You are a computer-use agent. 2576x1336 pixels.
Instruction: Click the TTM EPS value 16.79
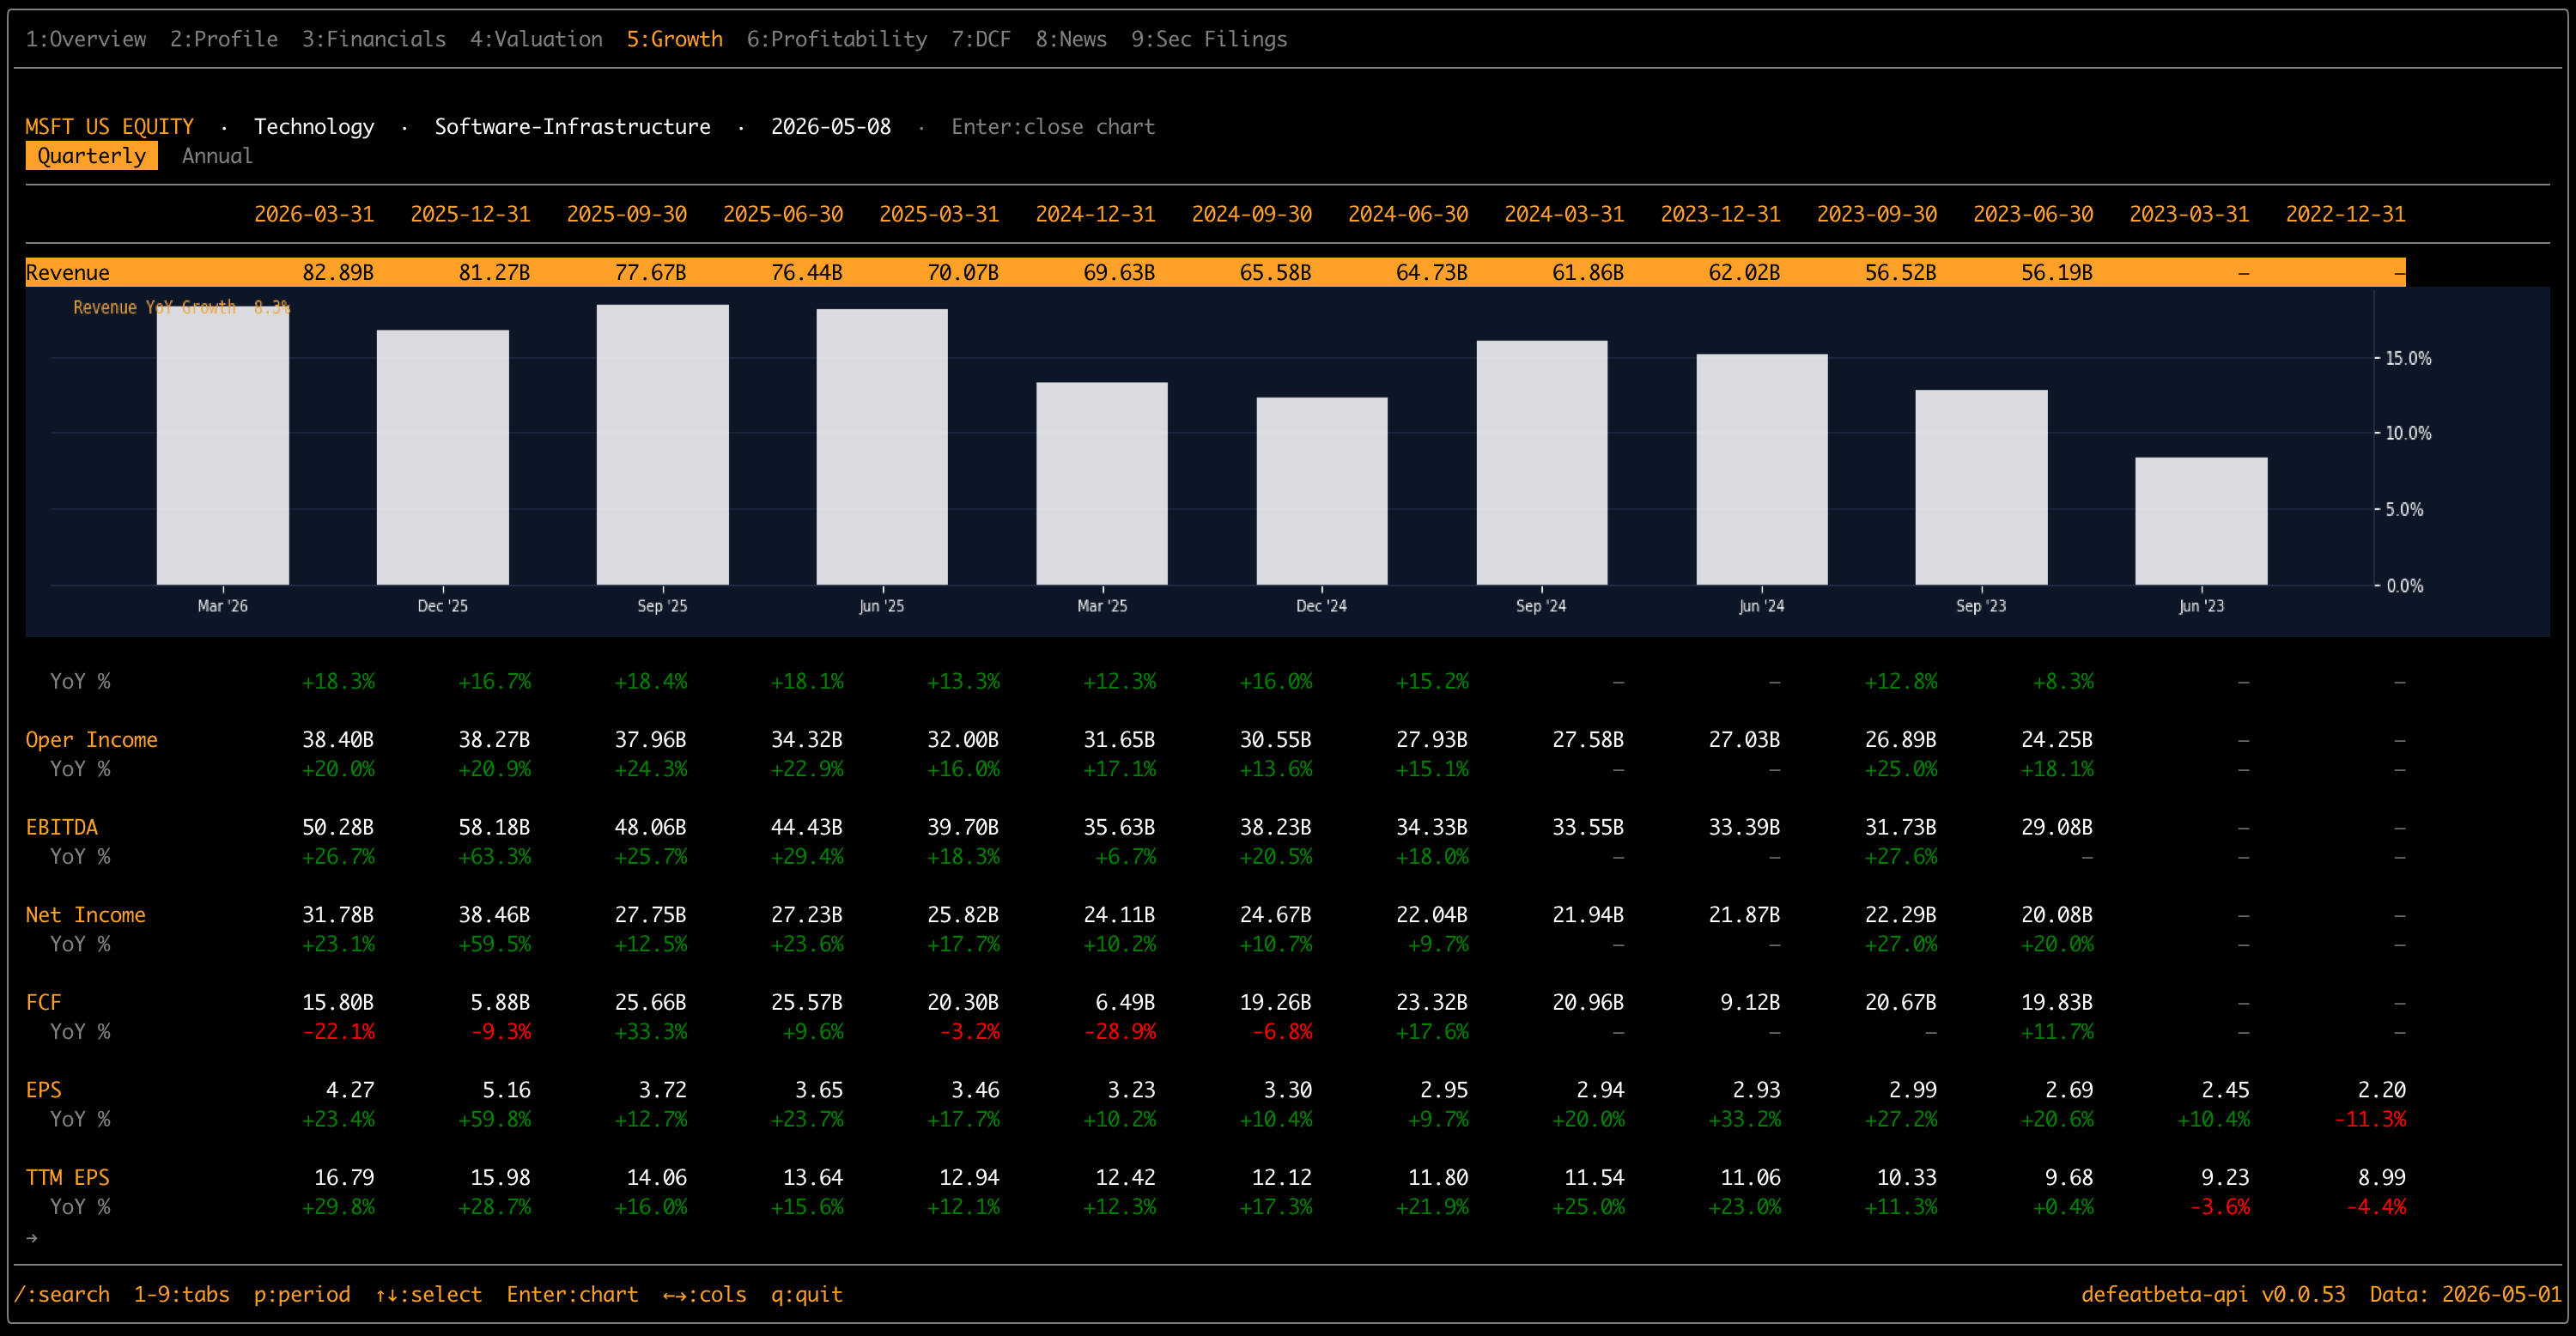(344, 1178)
